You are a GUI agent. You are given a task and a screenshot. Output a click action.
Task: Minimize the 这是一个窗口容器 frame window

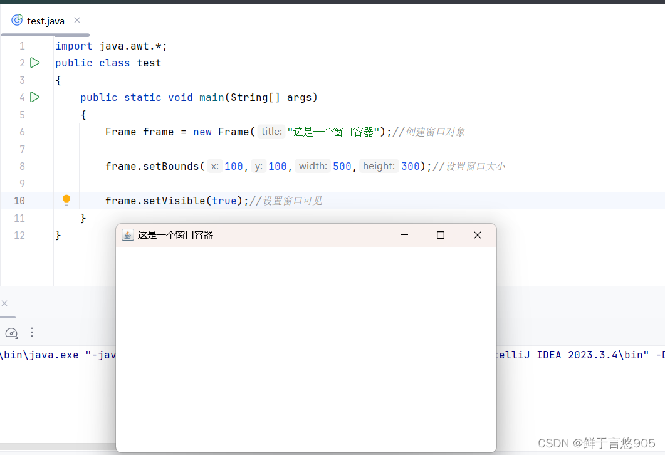click(404, 235)
